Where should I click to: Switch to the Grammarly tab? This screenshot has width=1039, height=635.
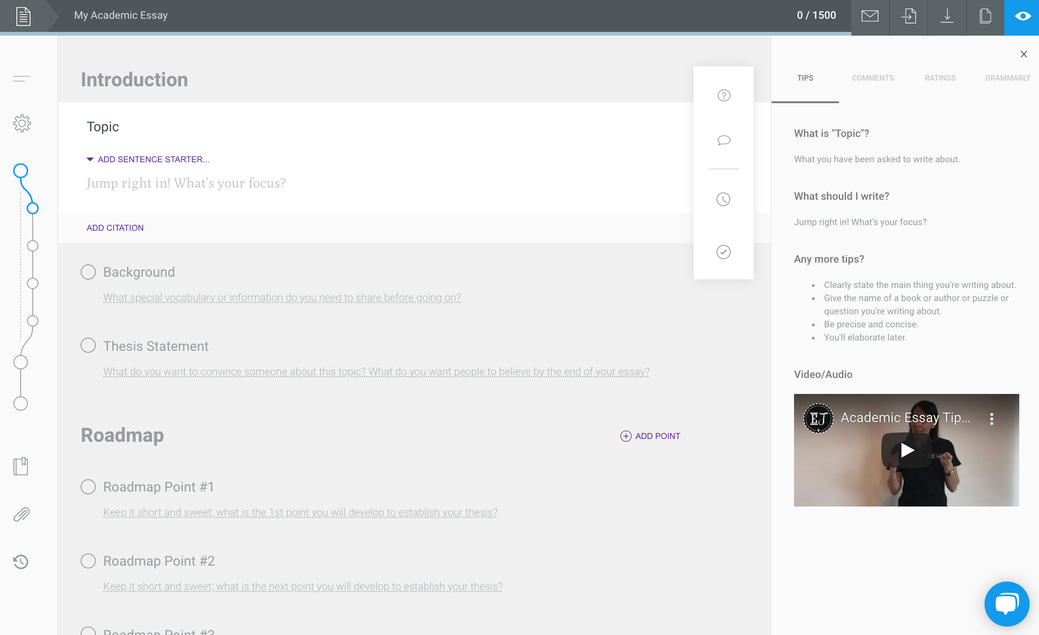[1008, 78]
